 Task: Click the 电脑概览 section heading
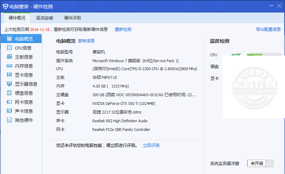pos(66,41)
